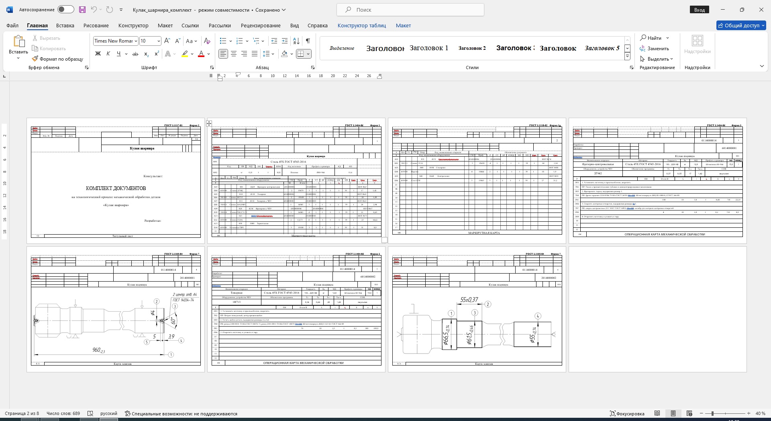Open the Times New Roman font dropdown
This screenshot has width=771, height=421.
[136, 41]
